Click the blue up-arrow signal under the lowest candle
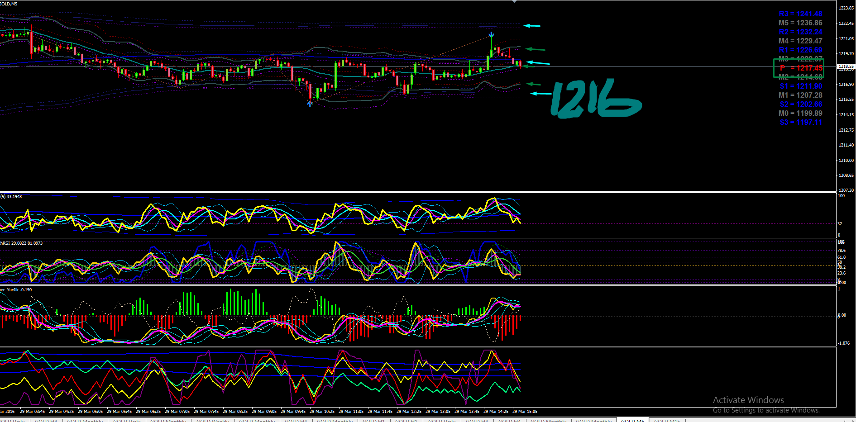 310,104
